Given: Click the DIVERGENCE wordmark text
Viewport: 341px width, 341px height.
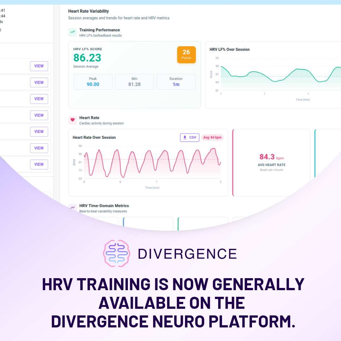Looking at the screenshot, I should tap(187, 254).
